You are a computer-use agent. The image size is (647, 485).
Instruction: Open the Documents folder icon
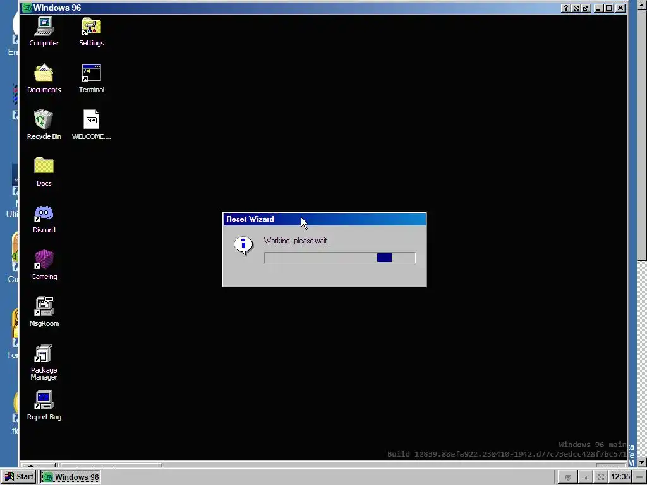coord(44,78)
